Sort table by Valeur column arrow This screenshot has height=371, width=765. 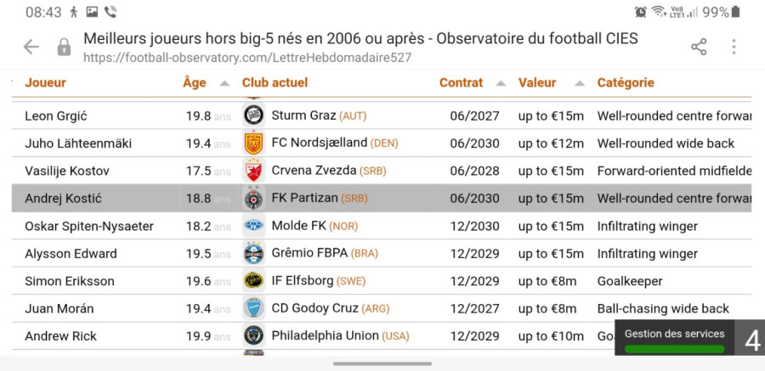pyautogui.click(x=579, y=83)
